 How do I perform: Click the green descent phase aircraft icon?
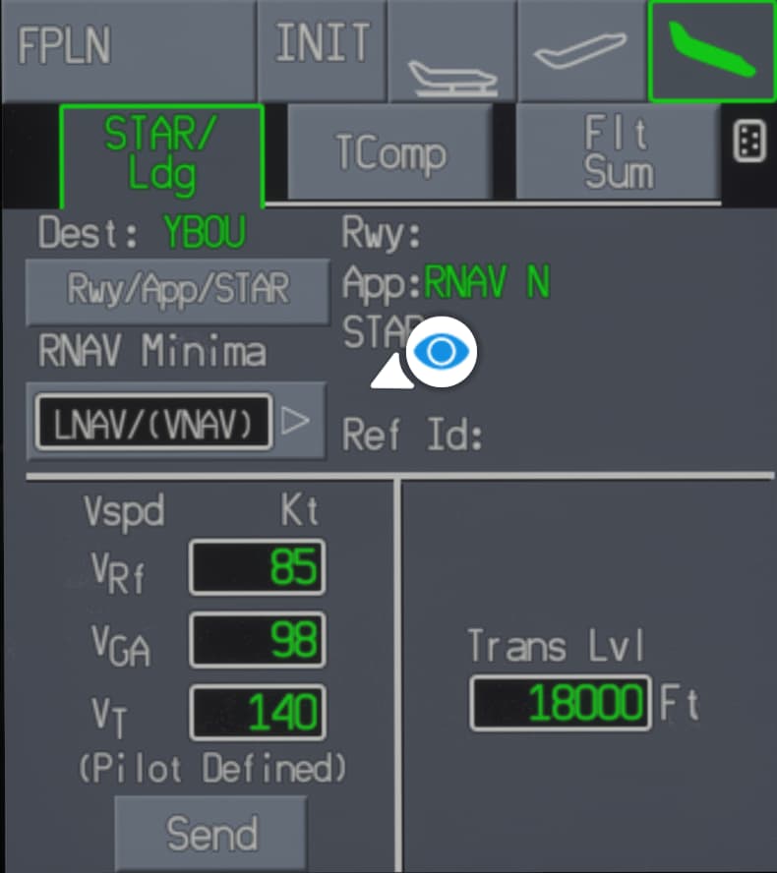(711, 51)
